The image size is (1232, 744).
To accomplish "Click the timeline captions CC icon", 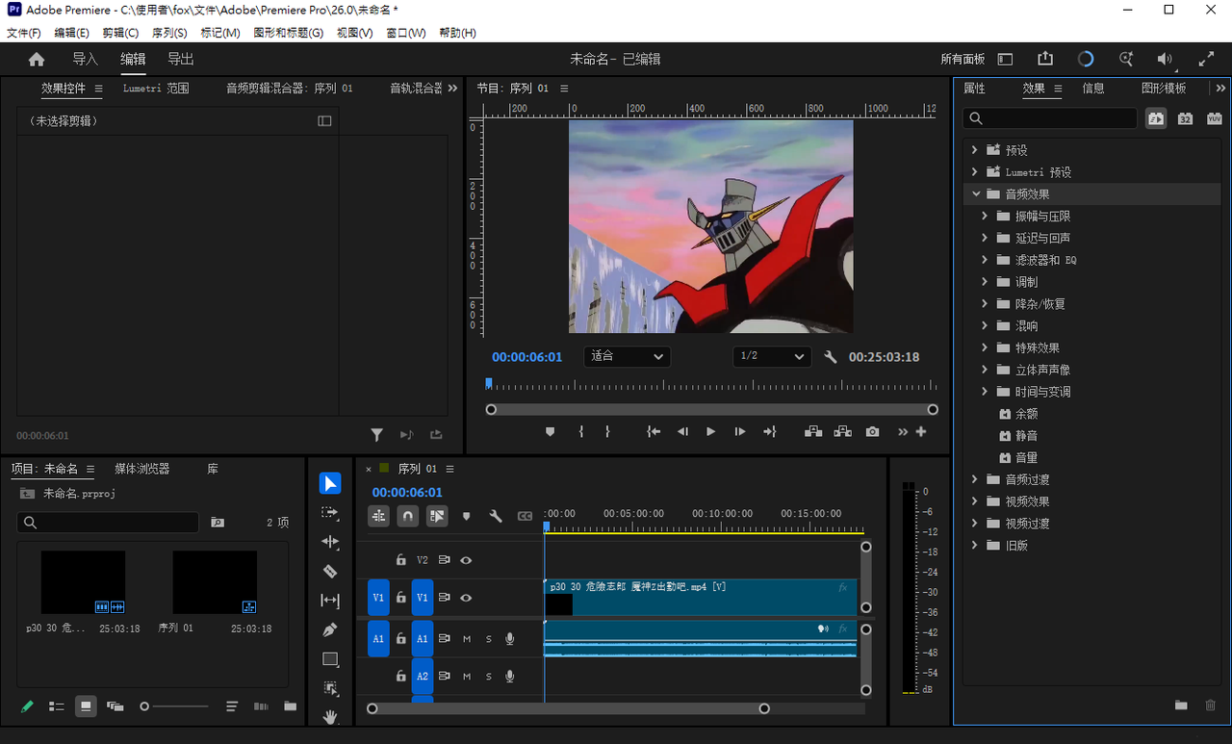I will (x=525, y=517).
